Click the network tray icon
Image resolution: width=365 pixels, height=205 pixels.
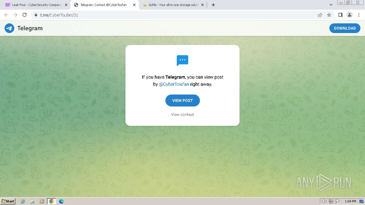click(331, 201)
